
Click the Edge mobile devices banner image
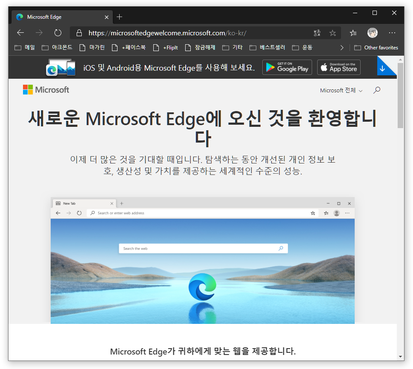click(x=60, y=67)
